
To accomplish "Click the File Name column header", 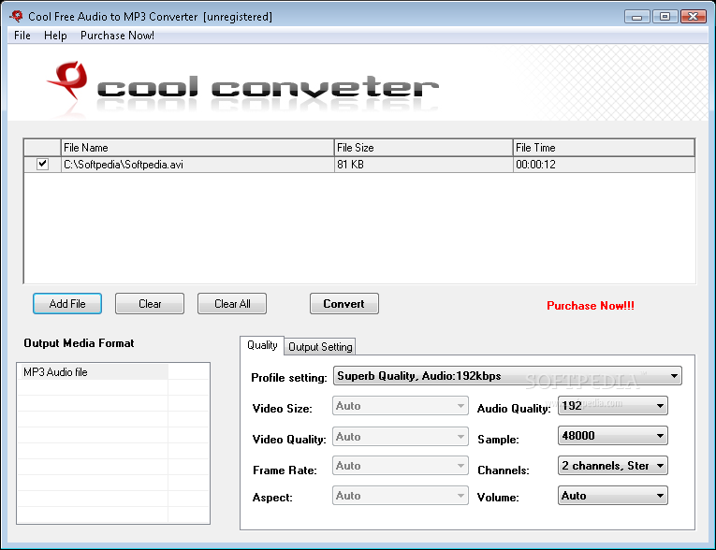I will pyautogui.click(x=197, y=148).
